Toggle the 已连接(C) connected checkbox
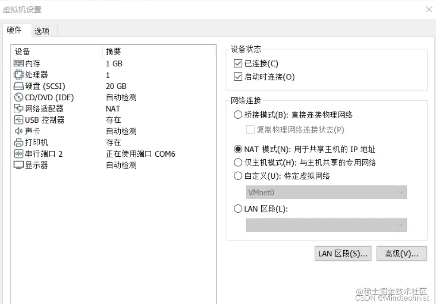 pyautogui.click(x=238, y=64)
